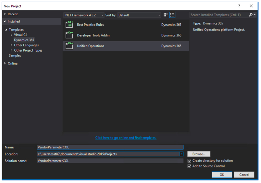Open the .NET Framework 4.5.2 dropdown
Image resolution: width=261 pixels, height=183 pixels.
84,15
